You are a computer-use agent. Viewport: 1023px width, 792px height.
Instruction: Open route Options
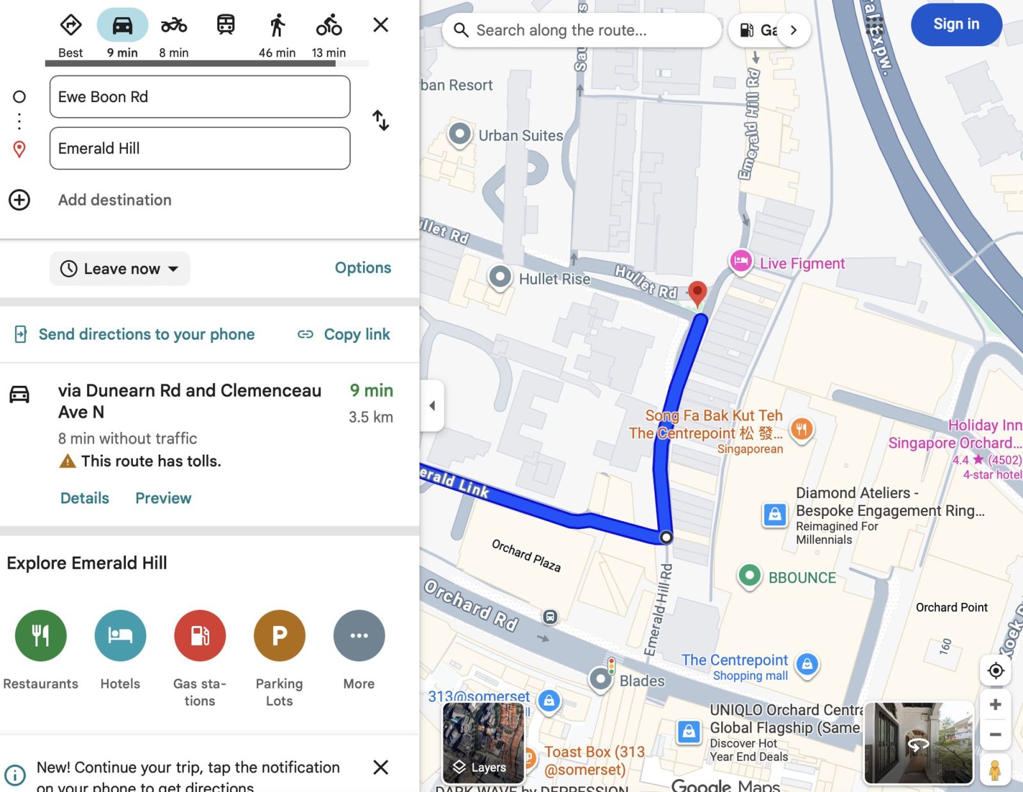363,268
